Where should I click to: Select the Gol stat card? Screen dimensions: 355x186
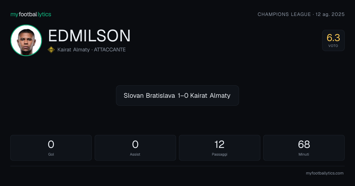(x=51, y=148)
